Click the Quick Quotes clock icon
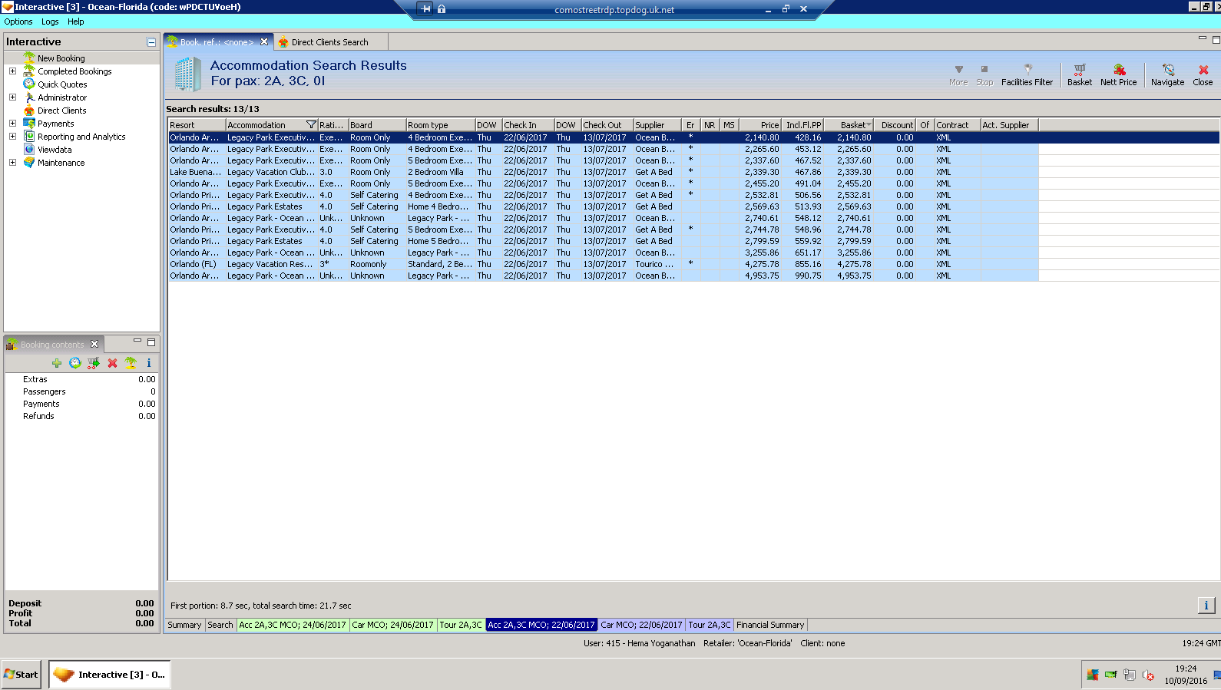 pyautogui.click(x=29, y=84)
